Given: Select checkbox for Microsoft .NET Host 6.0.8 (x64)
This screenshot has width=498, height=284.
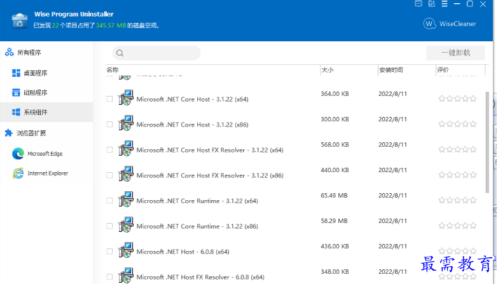Looking at the screenshot, I should (x=109, y=252).
